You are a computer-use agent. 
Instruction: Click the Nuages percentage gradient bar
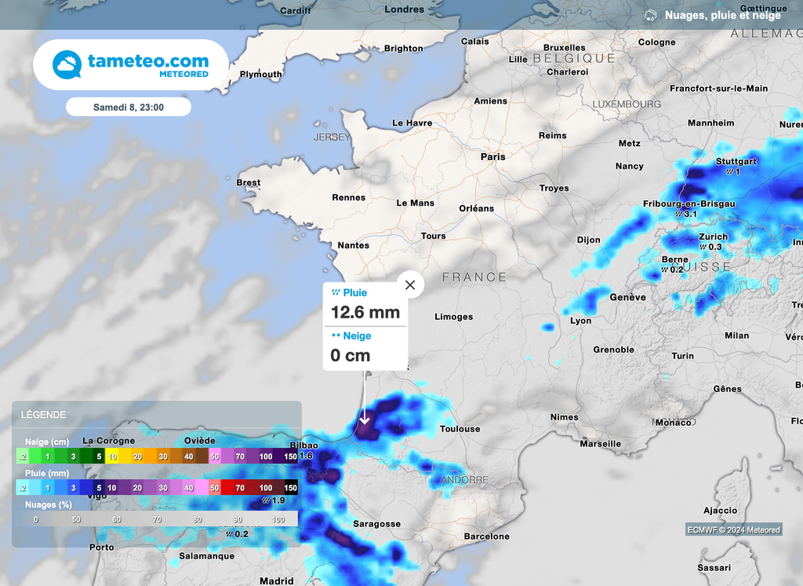click(x=157, y=519)
